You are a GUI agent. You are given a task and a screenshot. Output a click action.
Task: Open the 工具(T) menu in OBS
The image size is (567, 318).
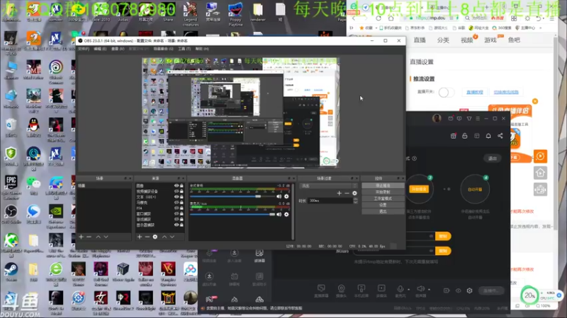(x=184, y=49)
